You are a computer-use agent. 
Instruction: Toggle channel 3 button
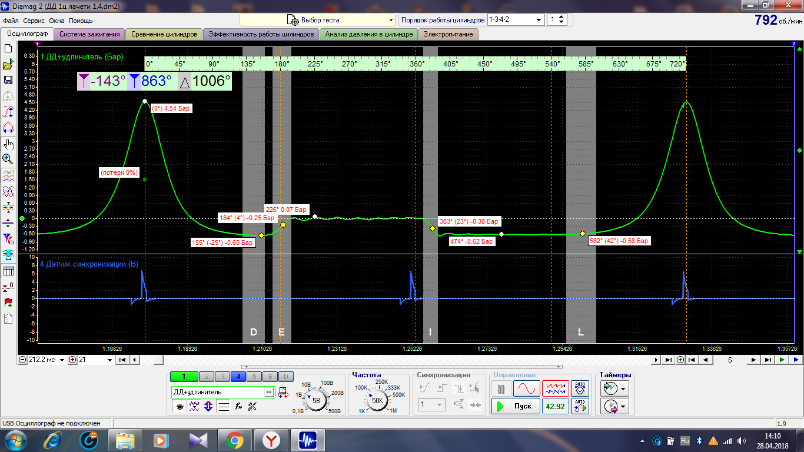point(222,377)
